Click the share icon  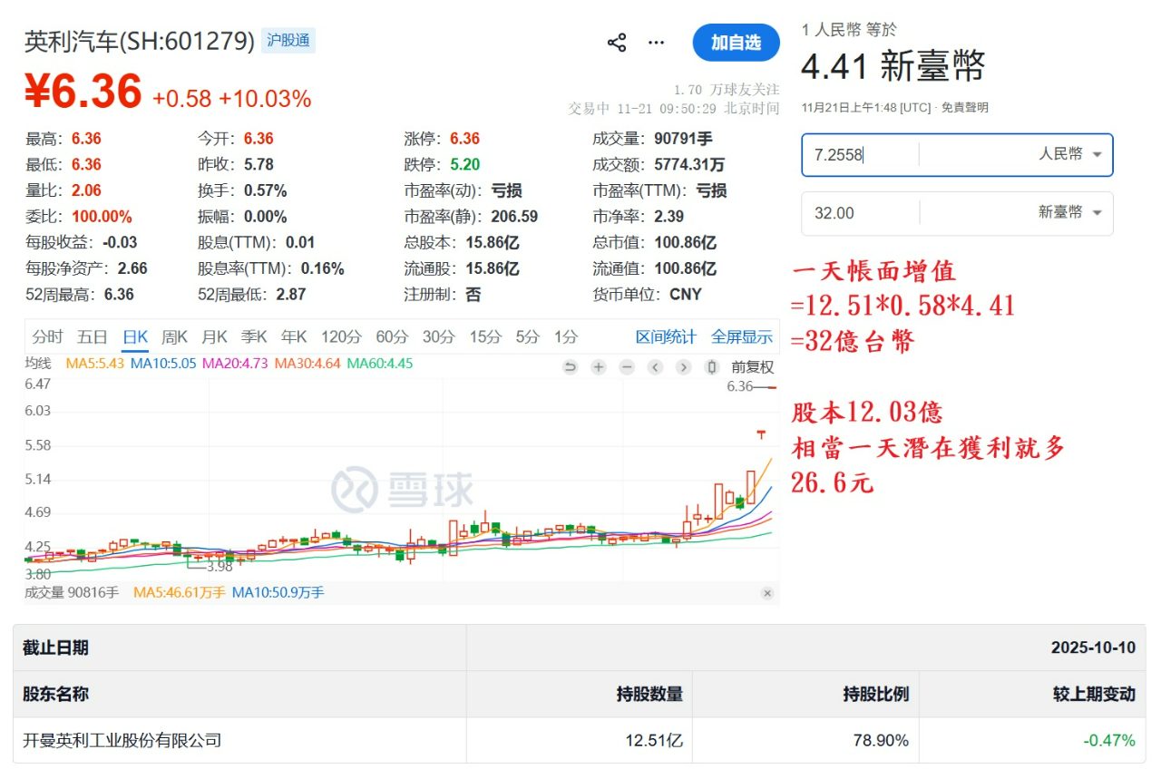pos(616,42)
